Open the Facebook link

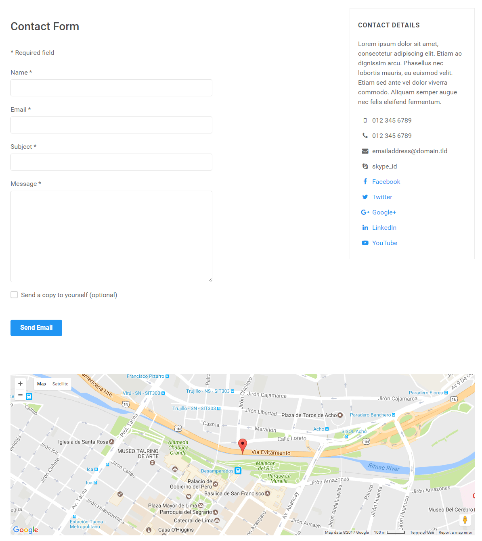pyautogui.click(x=386, y=182)
